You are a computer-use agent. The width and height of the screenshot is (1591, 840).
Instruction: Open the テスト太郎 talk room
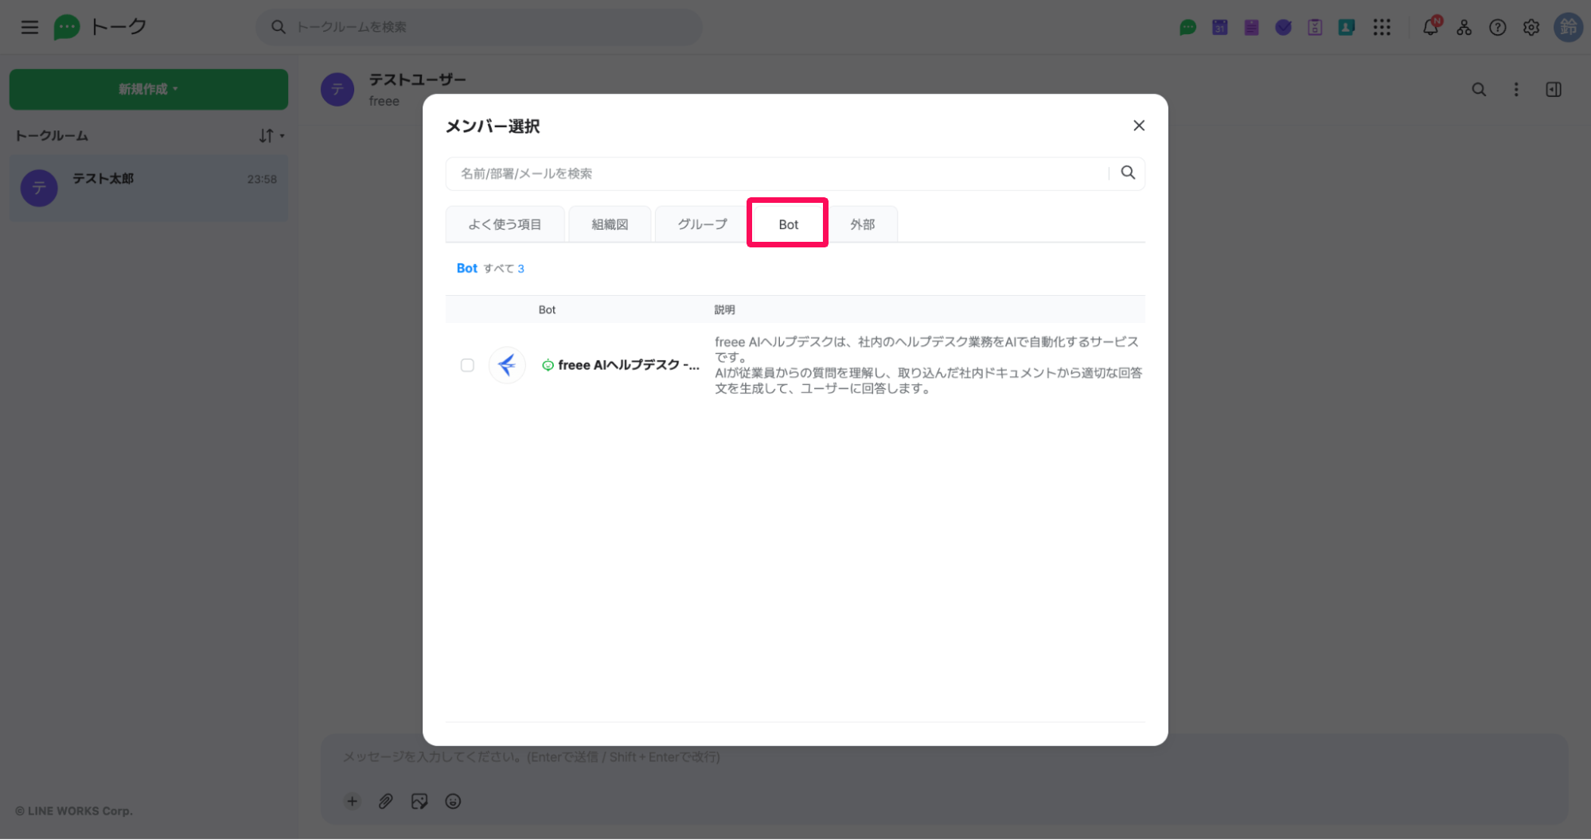click(x=149, y=189)
